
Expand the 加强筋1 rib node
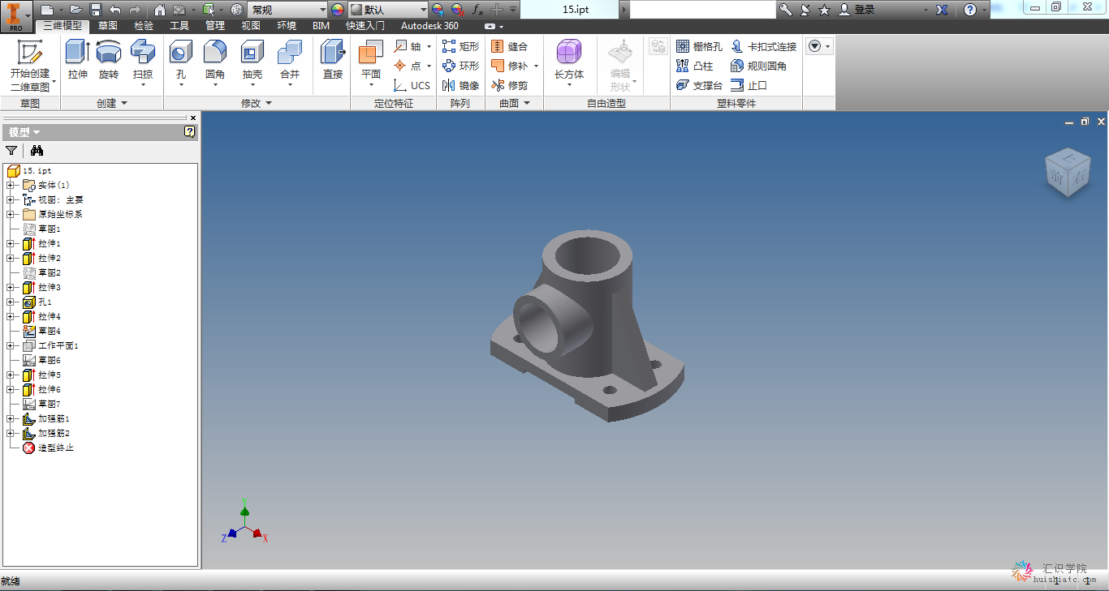(x=11, y=418)
